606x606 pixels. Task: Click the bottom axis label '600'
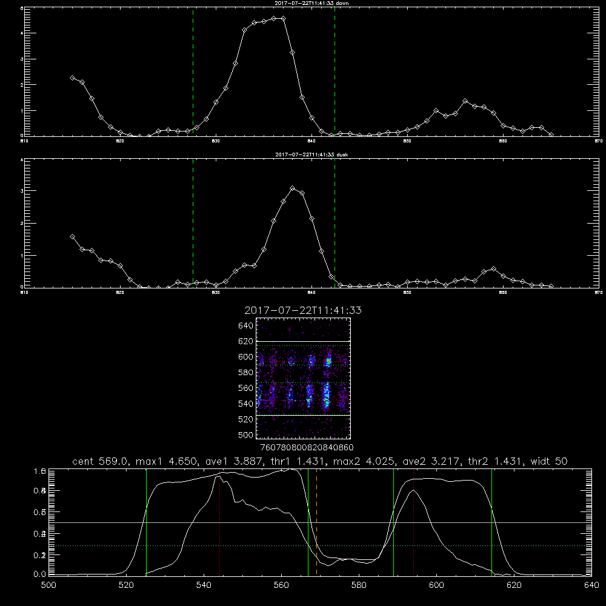point(436,585)
